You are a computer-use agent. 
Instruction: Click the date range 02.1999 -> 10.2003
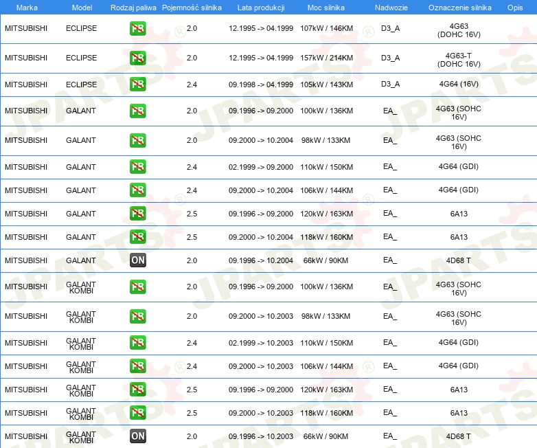pos(261,343)
